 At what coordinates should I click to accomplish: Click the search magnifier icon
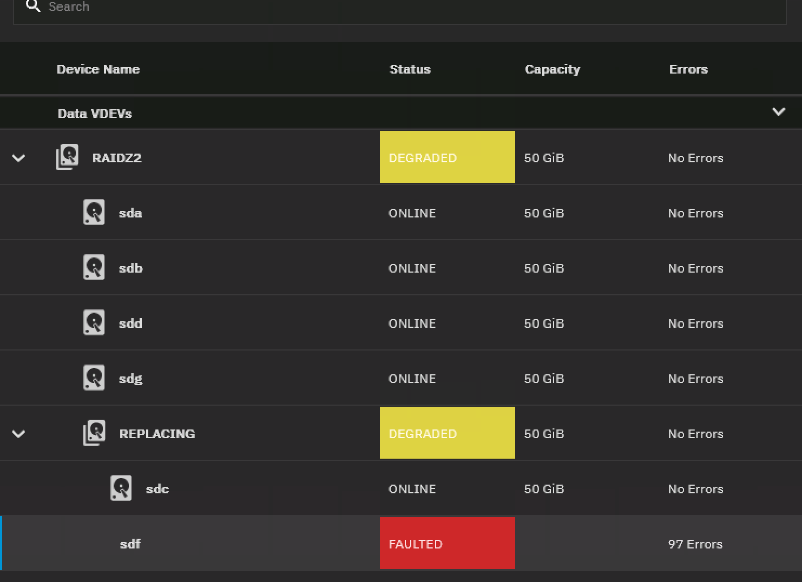34,6
